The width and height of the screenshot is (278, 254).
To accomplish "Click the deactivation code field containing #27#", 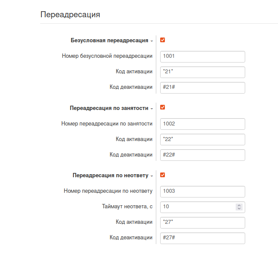I will point(202,238).
